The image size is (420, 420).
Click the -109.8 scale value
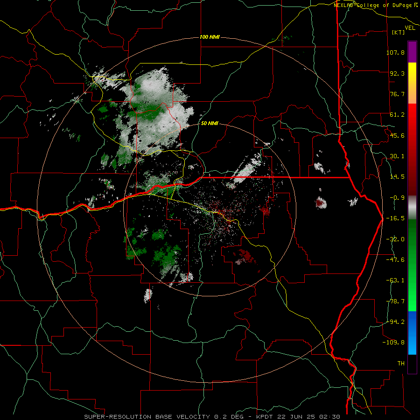pos(394,343)
